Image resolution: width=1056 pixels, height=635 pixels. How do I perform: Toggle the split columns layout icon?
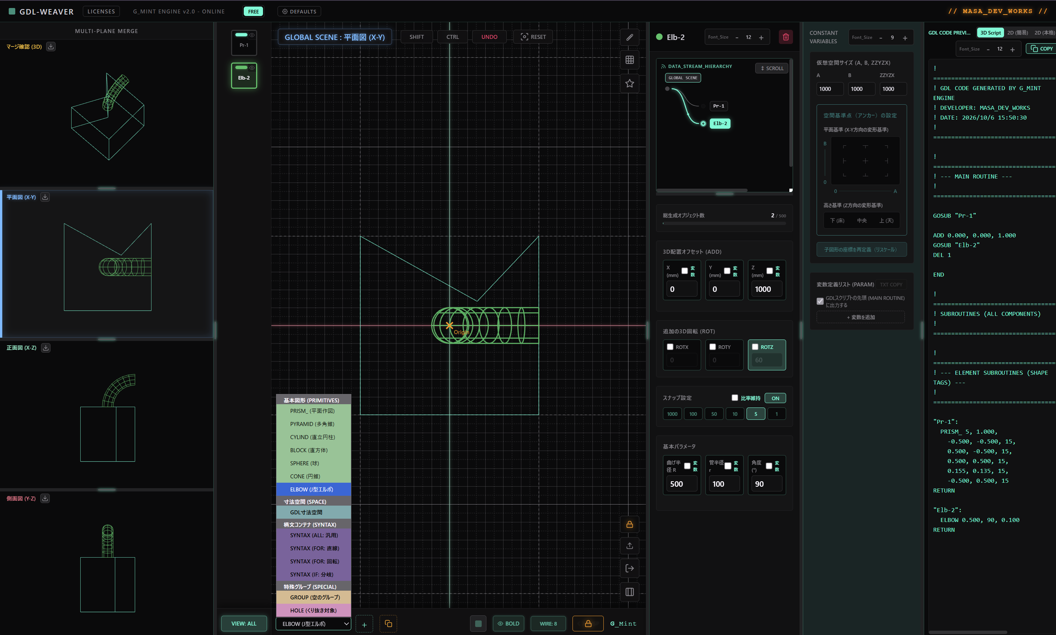point(629,592)
